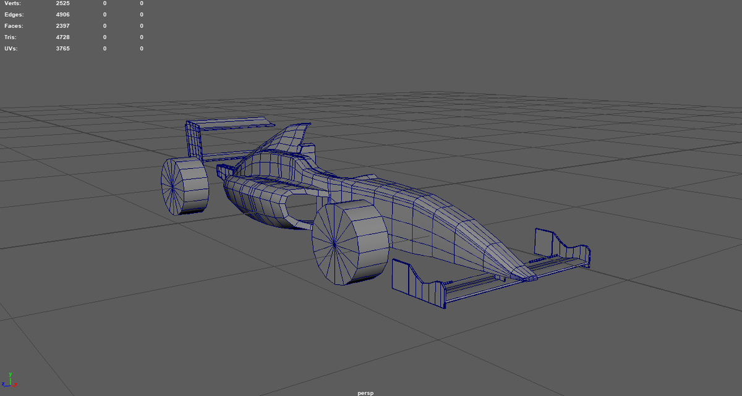Click the UVs label in the poly count HUD
742x396 pixels.
[11, 48]
